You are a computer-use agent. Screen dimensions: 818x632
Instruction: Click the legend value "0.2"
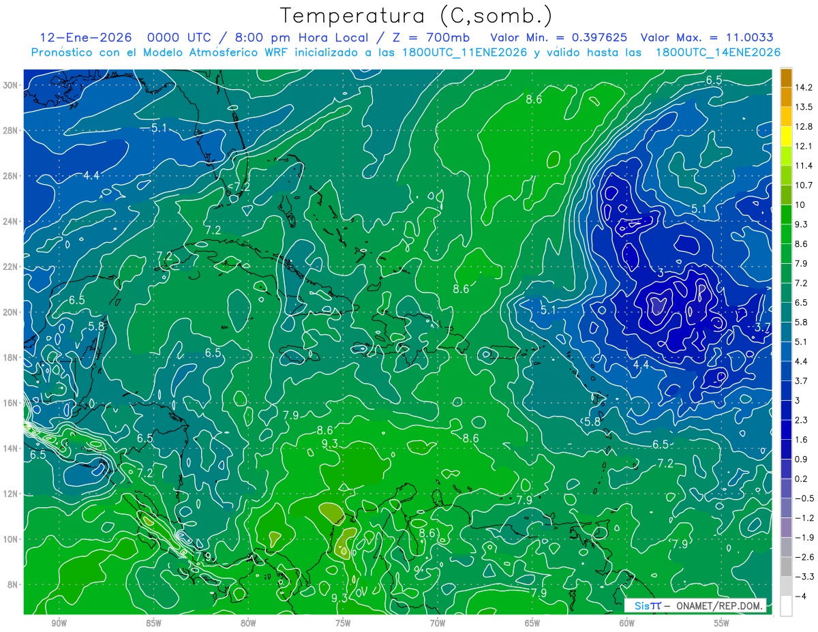[802, 479]
